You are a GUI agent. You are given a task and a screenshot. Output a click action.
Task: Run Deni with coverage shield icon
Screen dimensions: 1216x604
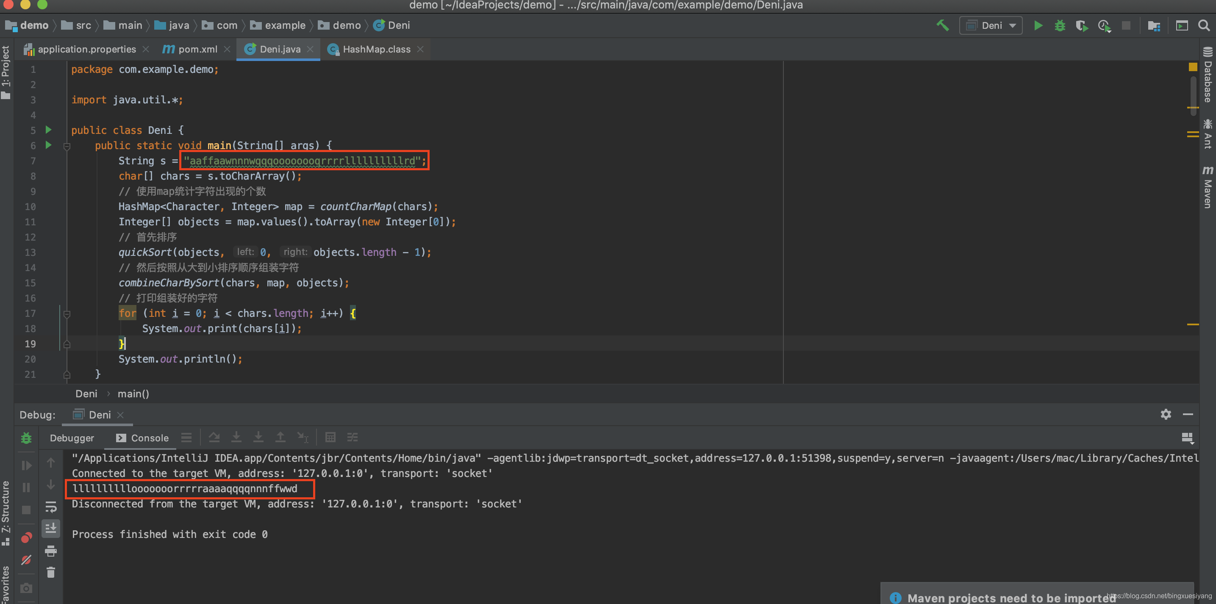point(1081,25)
